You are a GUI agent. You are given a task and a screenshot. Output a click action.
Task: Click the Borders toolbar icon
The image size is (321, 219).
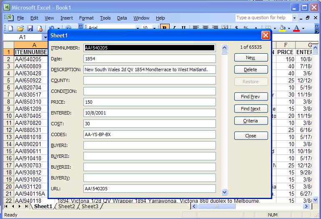point(268,28)
